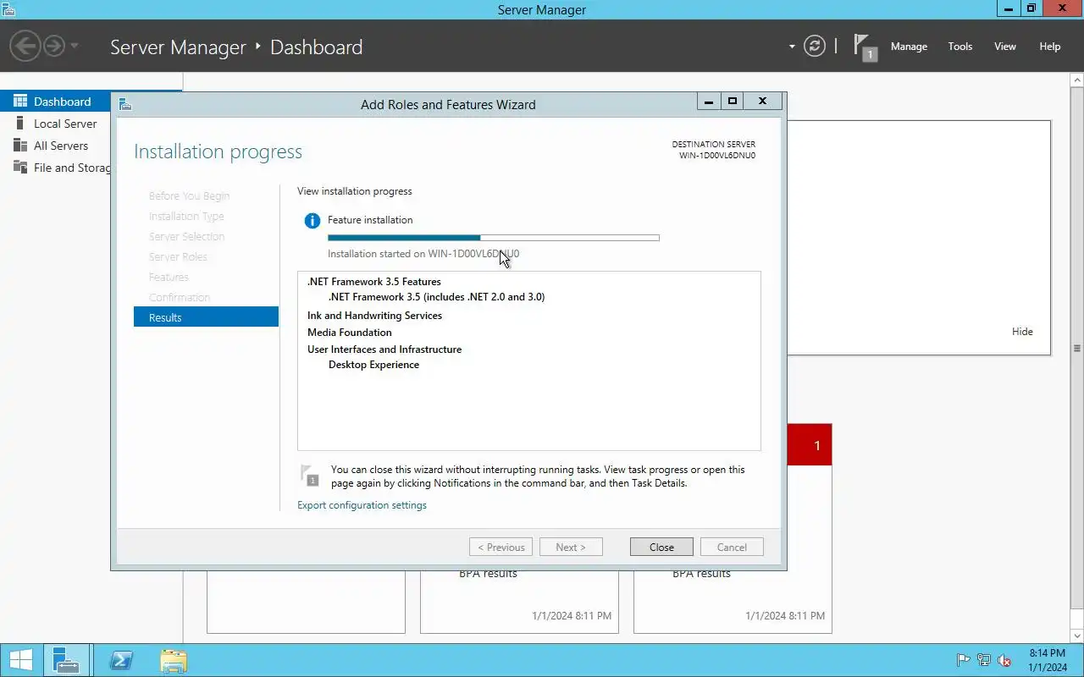Select Dashboard in the left sidebar

55,102
